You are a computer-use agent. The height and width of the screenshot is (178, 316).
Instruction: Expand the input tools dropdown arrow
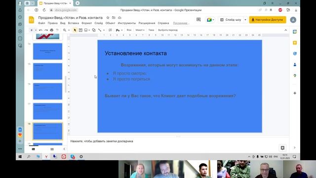point(122,30)
